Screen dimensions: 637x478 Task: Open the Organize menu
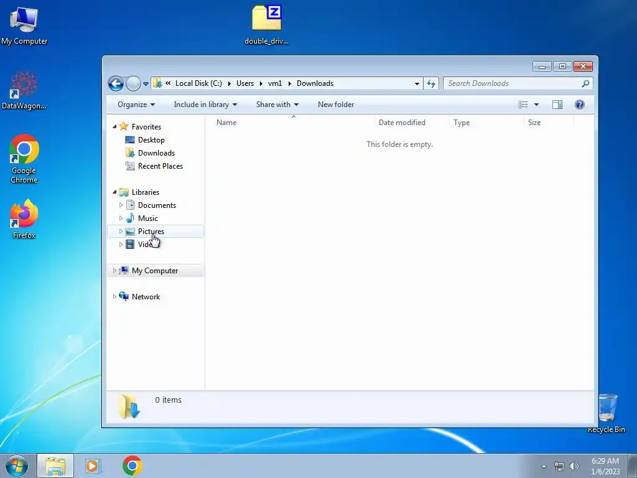point(136,105)
